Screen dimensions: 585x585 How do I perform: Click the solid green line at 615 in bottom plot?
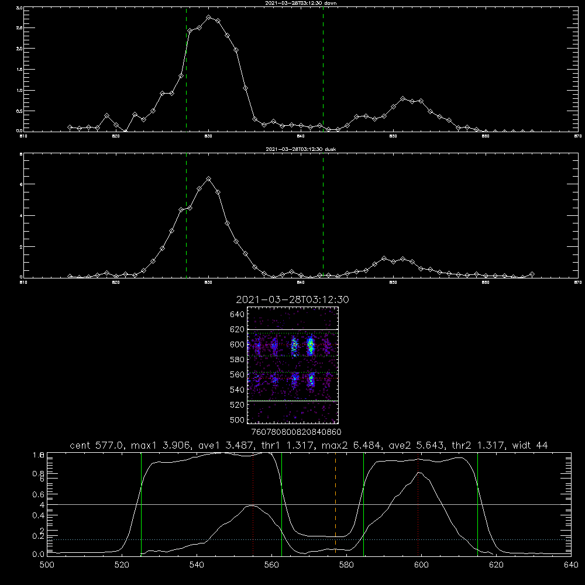coord(477,504)
